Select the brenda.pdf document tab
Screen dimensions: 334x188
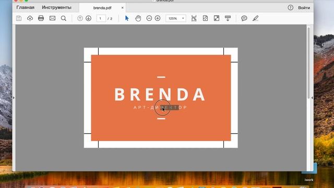coord(102,8)
